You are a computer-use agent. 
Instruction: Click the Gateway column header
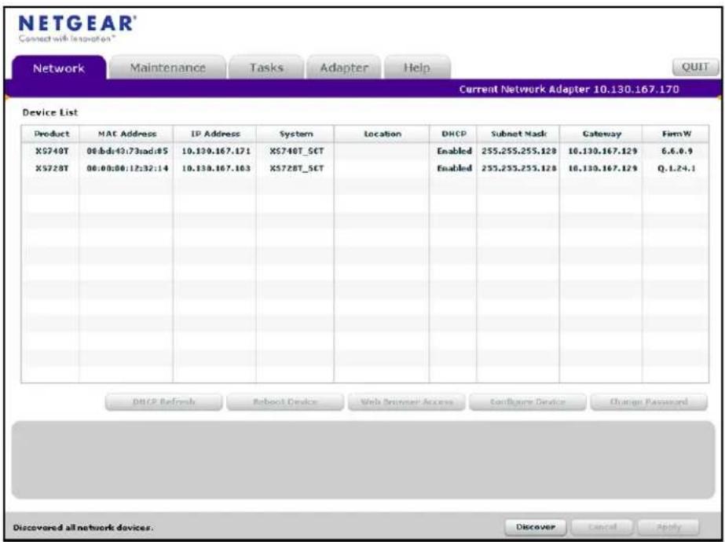(x=601, y=134)
